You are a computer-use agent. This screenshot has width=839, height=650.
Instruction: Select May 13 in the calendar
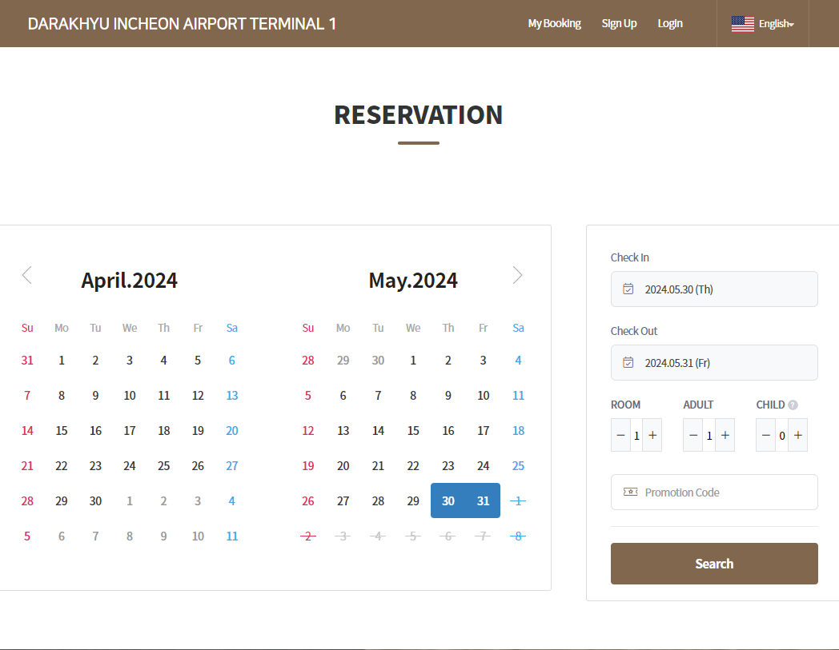click(x=343, y=431)
